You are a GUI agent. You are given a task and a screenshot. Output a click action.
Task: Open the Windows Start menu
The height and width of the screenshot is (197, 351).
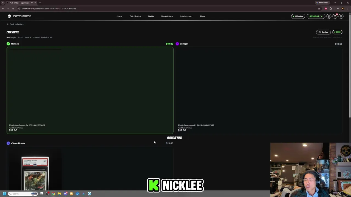(4, 194)
